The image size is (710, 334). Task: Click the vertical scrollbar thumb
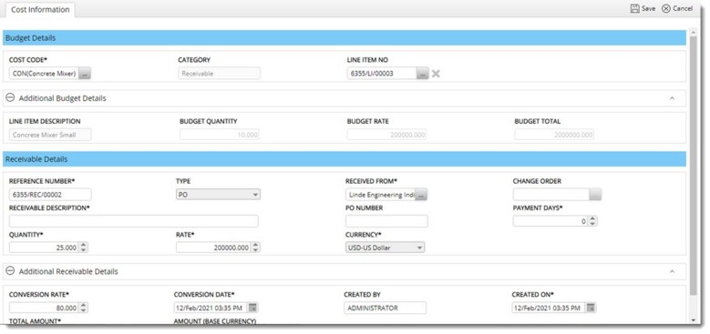pos(694,165)
